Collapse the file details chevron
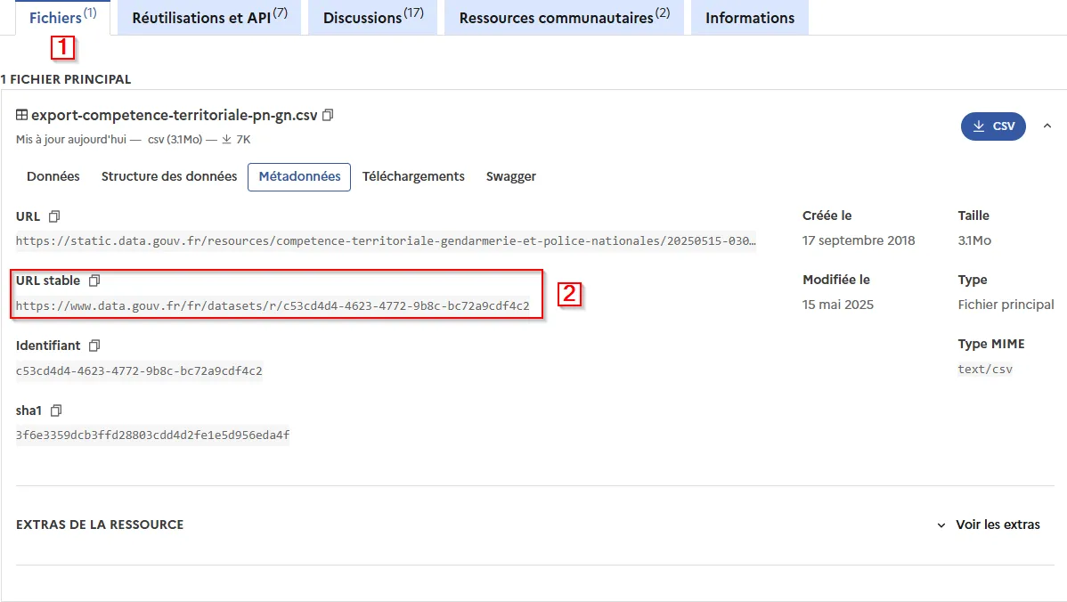 coord(1047,126)
